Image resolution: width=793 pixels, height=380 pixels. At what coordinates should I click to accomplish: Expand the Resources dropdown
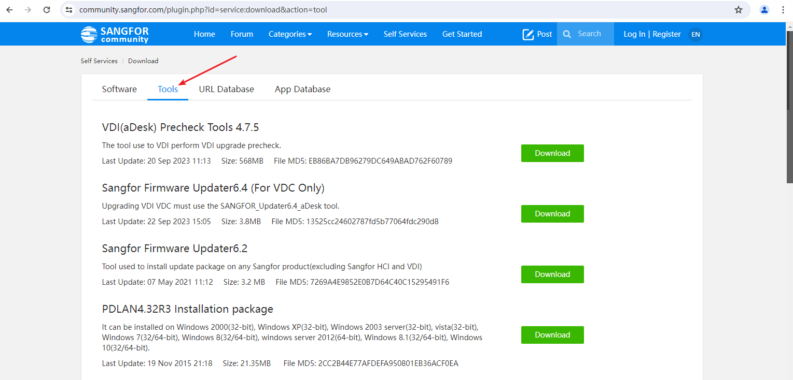(347, 34)
